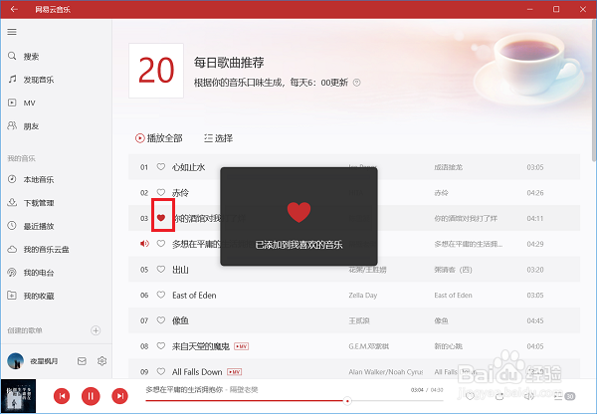Click the daily recommendation date tile 20
Viewport: 597px width, 414px height.
coord(156,71)
